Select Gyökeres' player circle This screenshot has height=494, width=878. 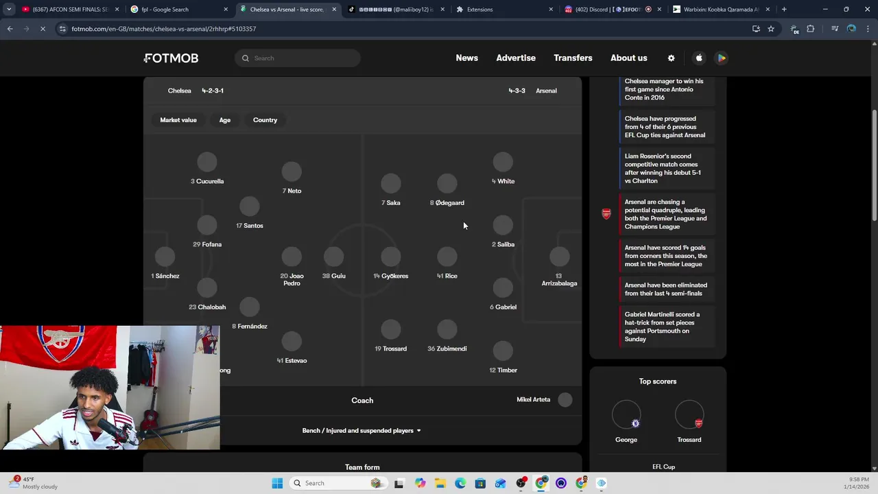(391, 257)
